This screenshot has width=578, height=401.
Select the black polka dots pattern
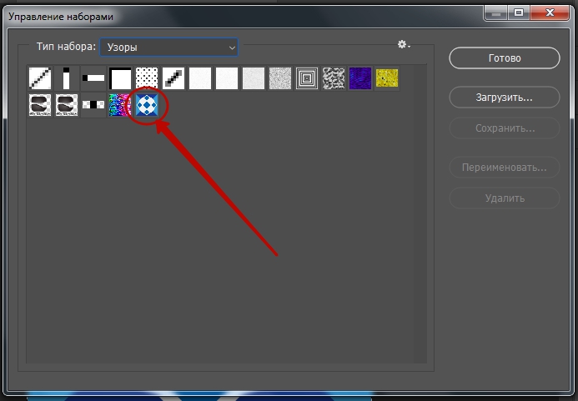[x=147, y=78]
